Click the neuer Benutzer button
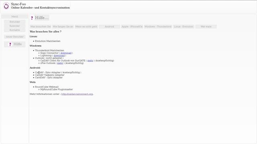The image size is (257, 144). pos(15,37)
